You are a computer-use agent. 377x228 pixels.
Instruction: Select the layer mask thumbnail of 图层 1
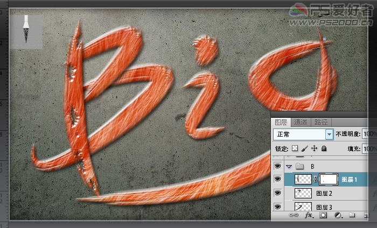click(329, 180)
